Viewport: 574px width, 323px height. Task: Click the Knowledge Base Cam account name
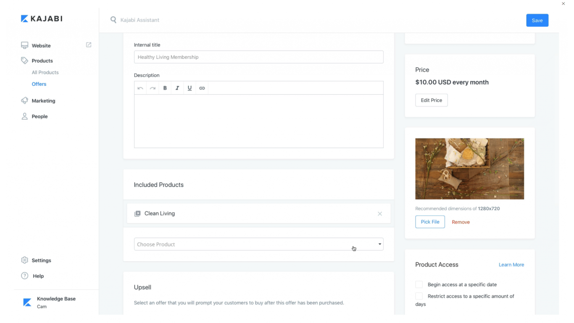pos(56,302)
